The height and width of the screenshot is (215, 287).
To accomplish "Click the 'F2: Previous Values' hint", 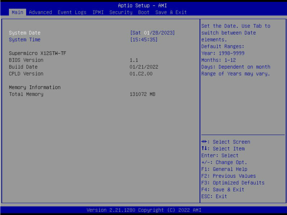I will pos(229,176).
